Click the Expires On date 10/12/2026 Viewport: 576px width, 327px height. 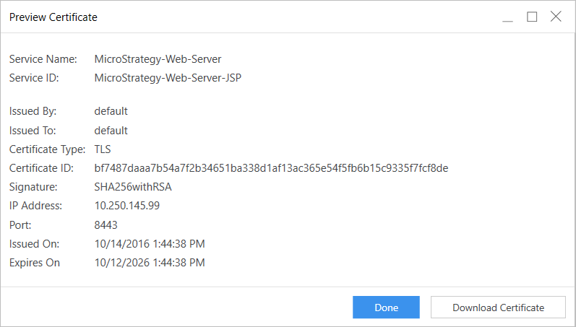[150, 263]
